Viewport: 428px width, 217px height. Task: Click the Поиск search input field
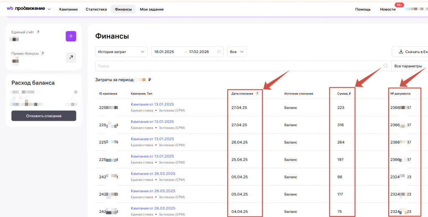(238, 66)
